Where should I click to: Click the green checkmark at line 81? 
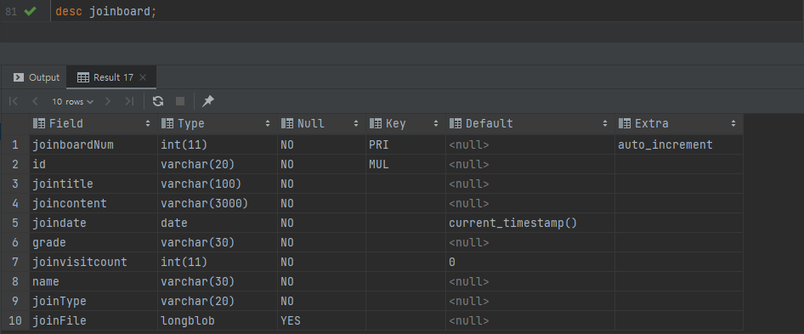point(31,11)
